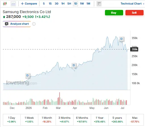Click the dividend D marker near April

coord(74,65)
